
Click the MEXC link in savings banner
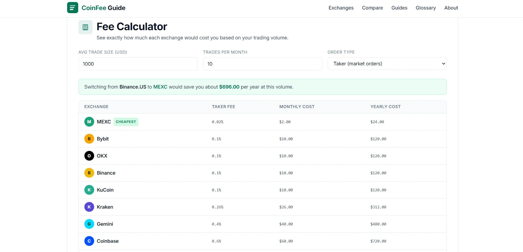click(160, 87)
